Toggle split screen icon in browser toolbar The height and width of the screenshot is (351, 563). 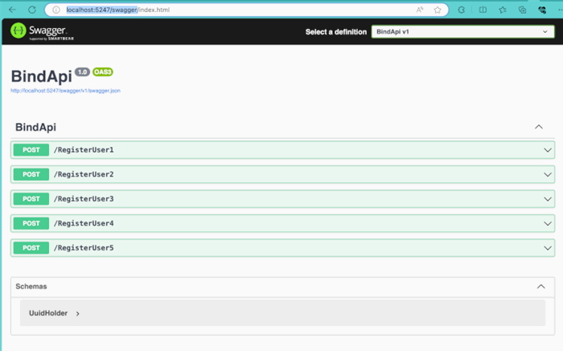point(483,10)
